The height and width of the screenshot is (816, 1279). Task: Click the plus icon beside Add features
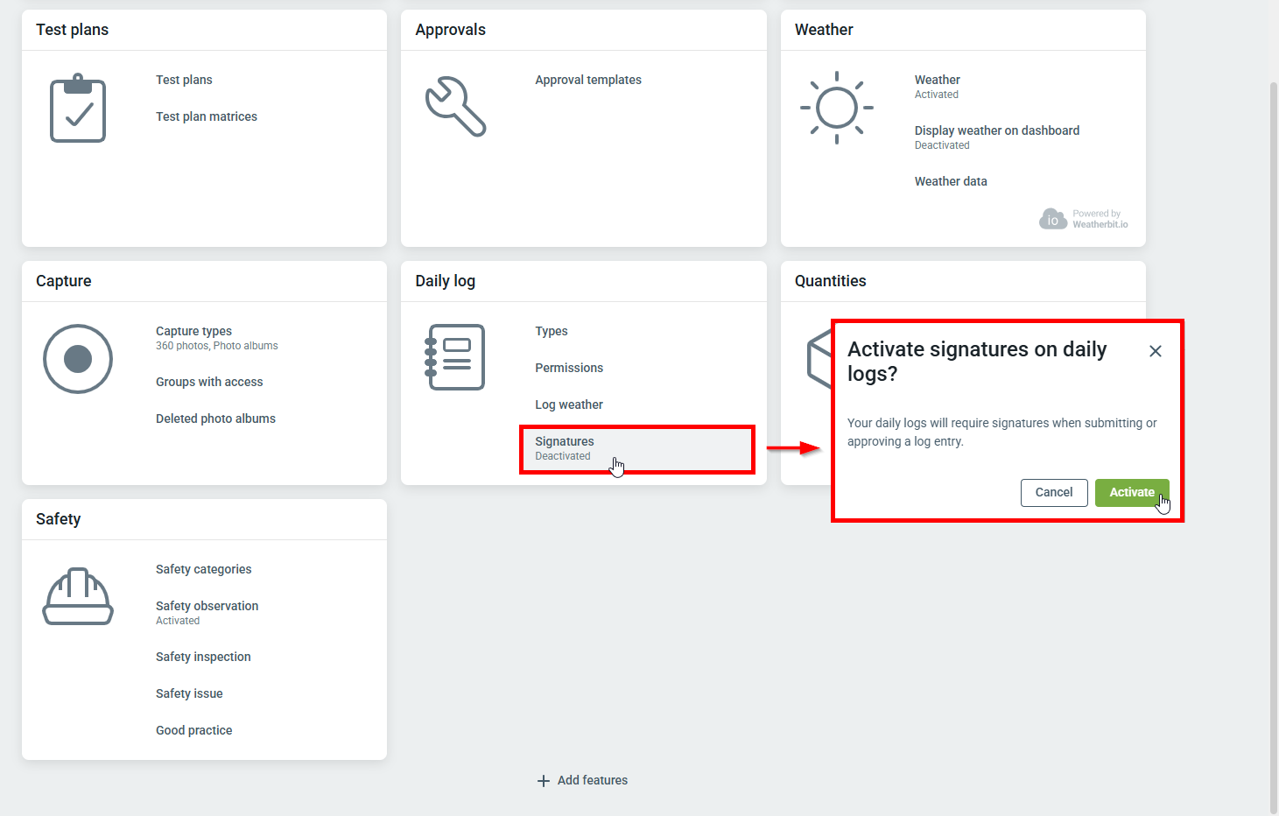coord(544,780)
